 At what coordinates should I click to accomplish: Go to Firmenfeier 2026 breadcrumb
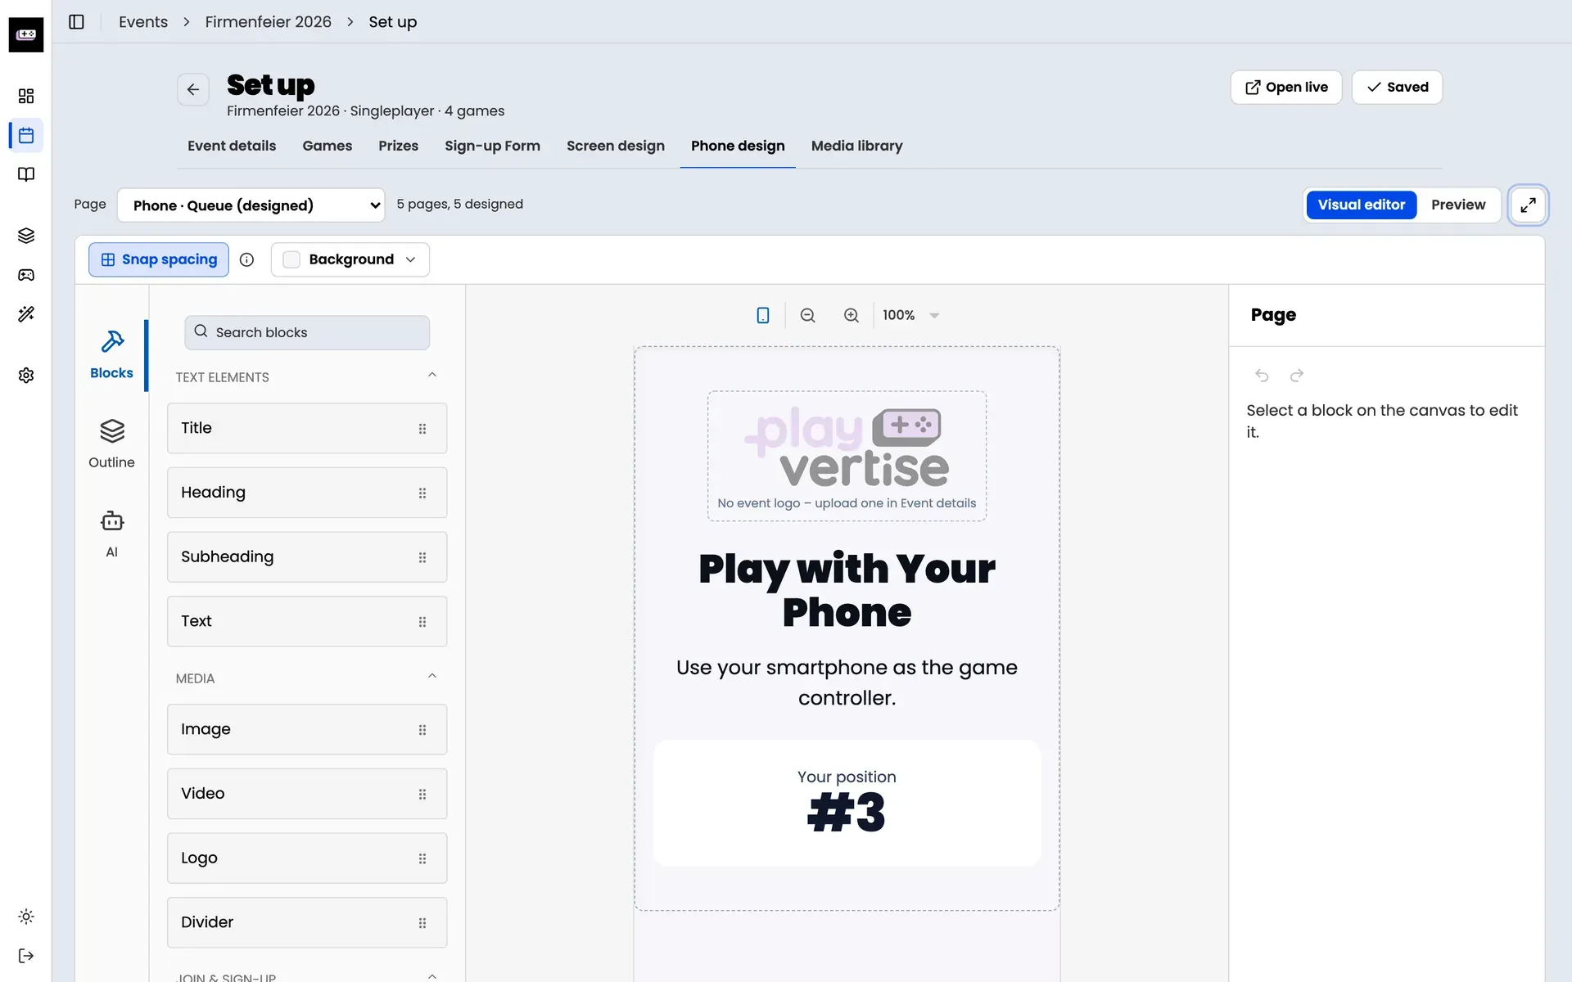tap(268, 22)
